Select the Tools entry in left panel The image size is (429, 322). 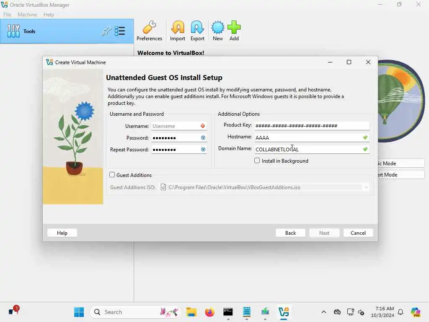(x=67, y=31)
